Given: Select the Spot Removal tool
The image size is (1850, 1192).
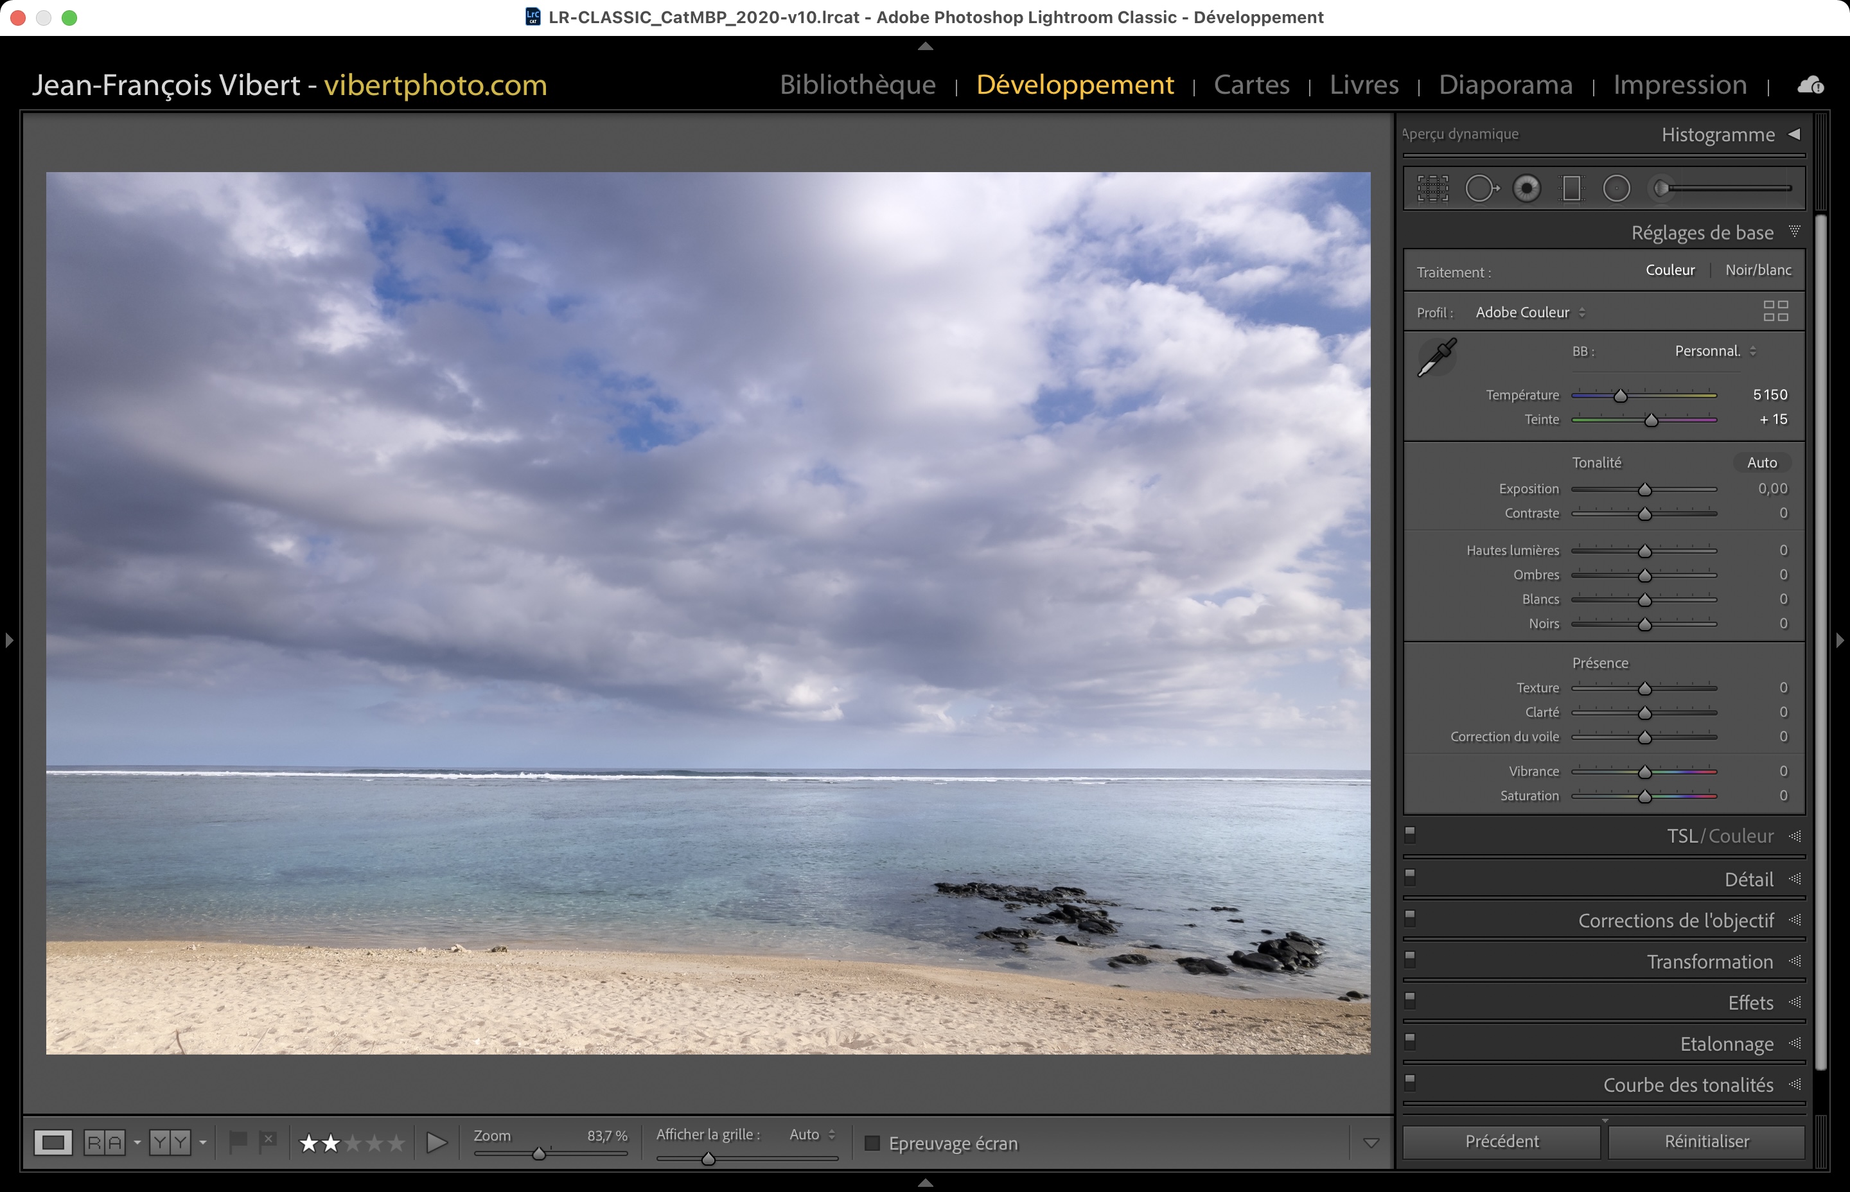Looking at the screenshot, I should click(x=1481, y=188).
